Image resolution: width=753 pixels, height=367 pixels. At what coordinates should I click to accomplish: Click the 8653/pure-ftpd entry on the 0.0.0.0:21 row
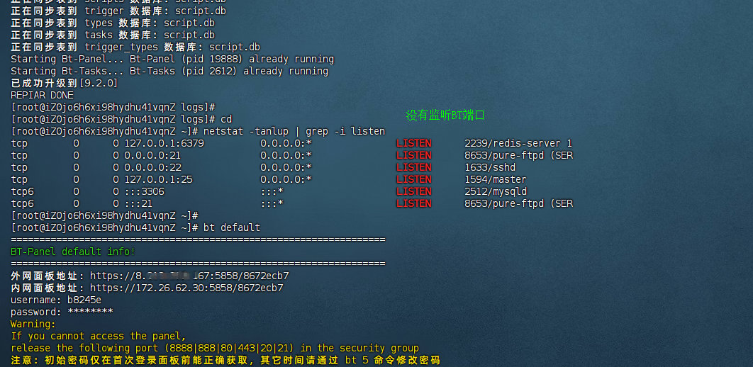[x=518, y=155]
